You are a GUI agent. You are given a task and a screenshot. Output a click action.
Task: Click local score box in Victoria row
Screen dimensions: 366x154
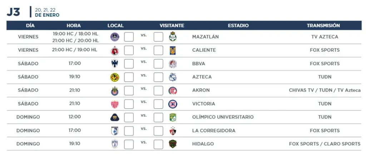(x=129, y=104)
